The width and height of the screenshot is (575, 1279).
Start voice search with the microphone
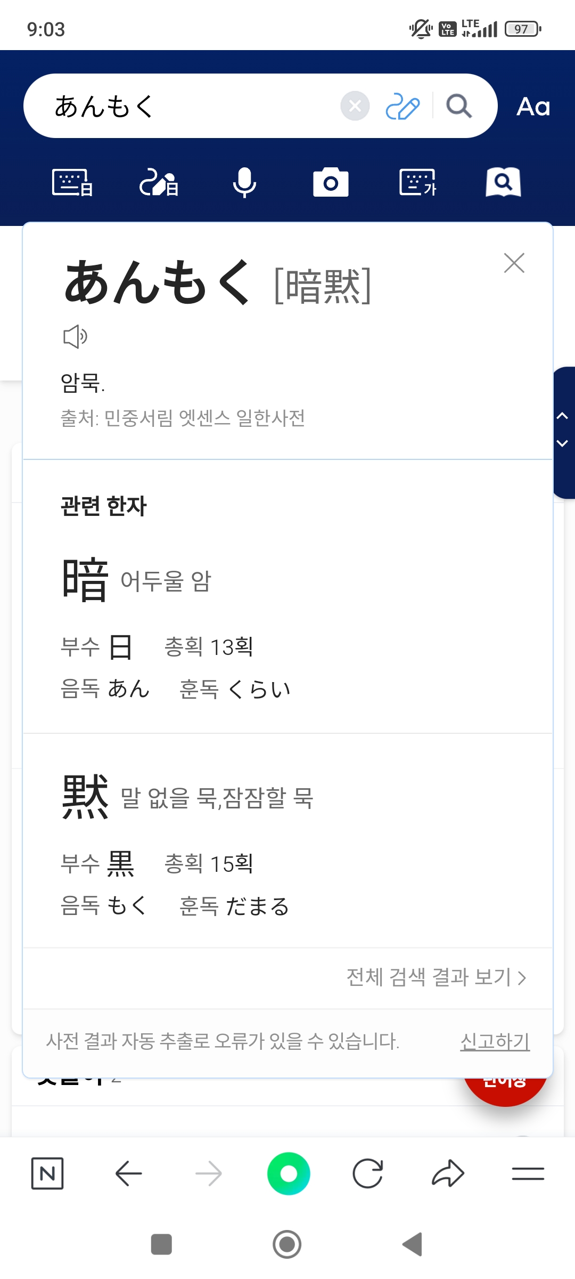(x=245, y=183)
